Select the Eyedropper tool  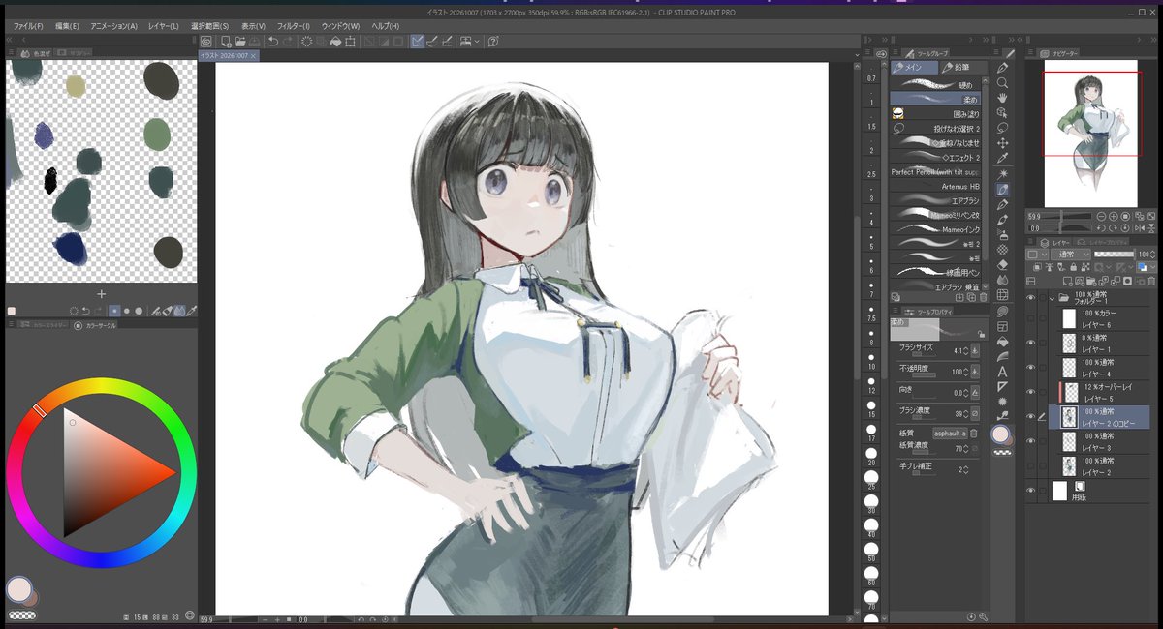point(1003,158)
